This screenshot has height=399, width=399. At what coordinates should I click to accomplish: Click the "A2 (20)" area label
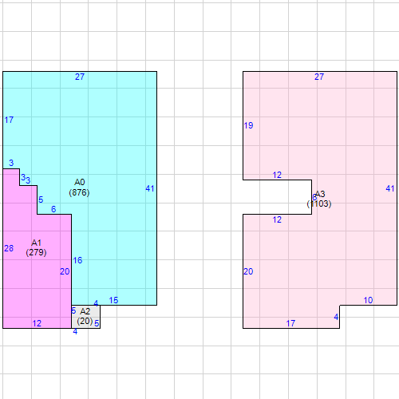pos(85,316)
